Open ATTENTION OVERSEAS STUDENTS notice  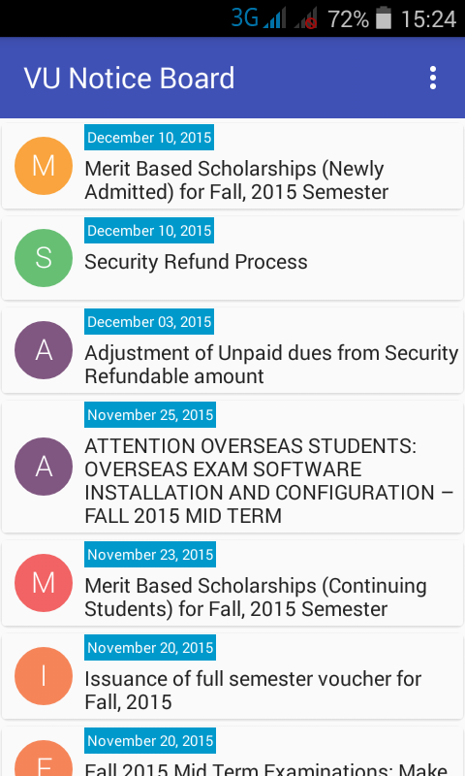(232, 467)
